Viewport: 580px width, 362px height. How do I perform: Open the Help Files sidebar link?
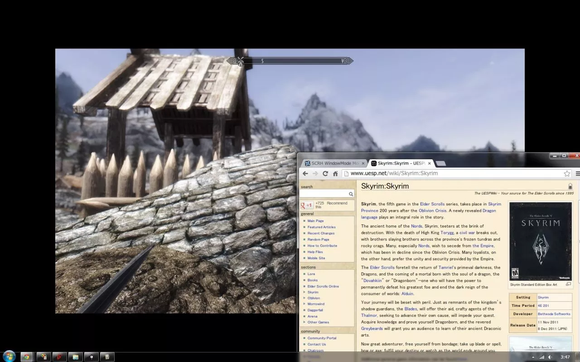(315, 252)
